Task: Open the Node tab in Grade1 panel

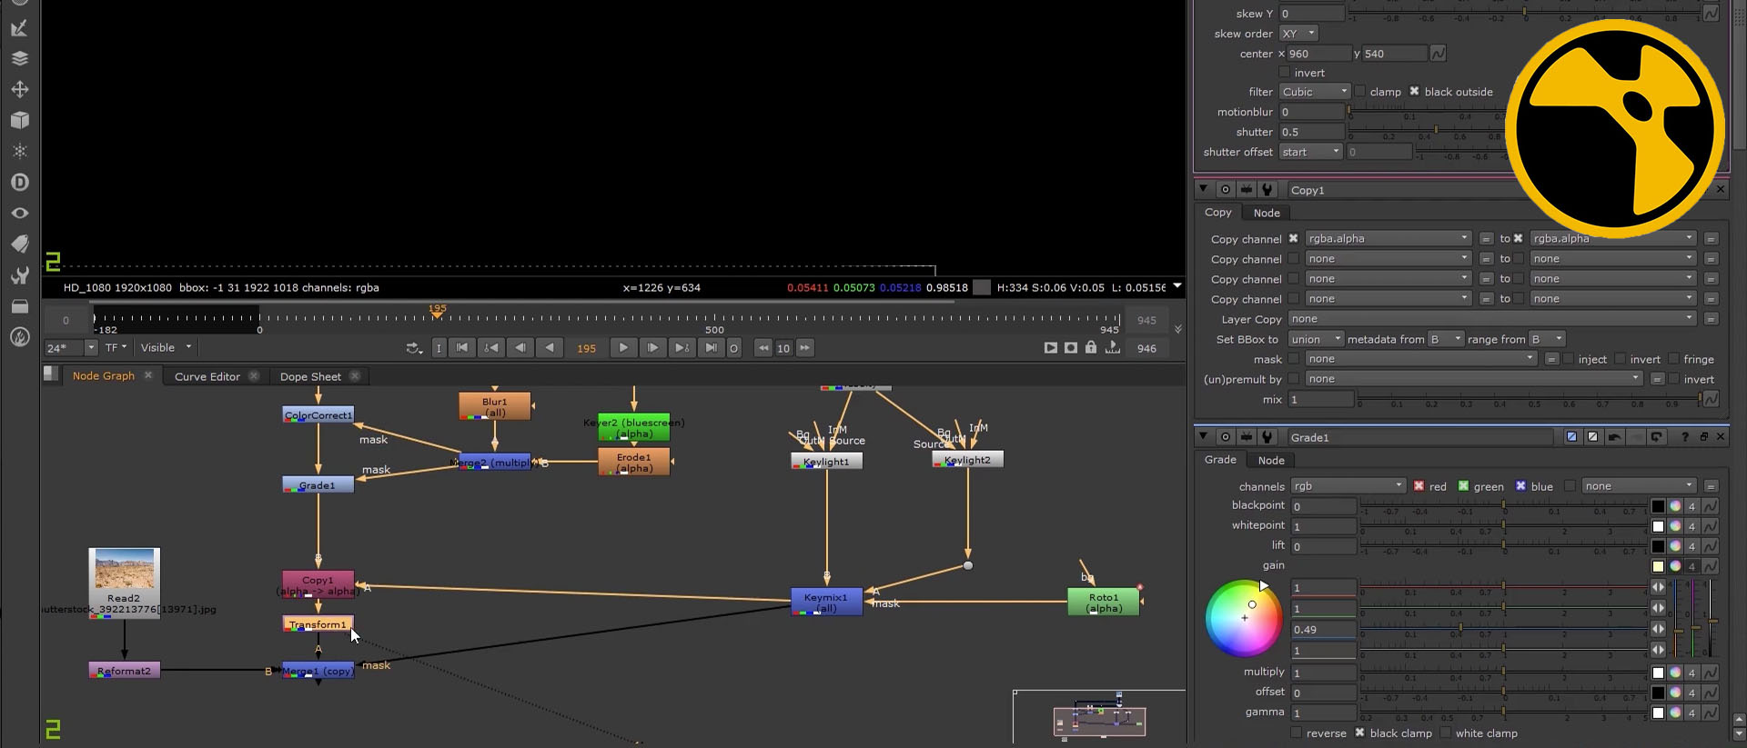Action: click(1271, 460)
